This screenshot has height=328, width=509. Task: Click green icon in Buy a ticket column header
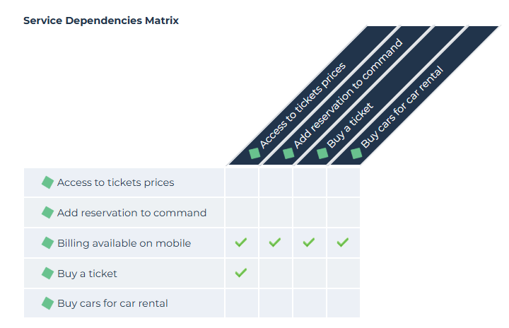[322, 153]
